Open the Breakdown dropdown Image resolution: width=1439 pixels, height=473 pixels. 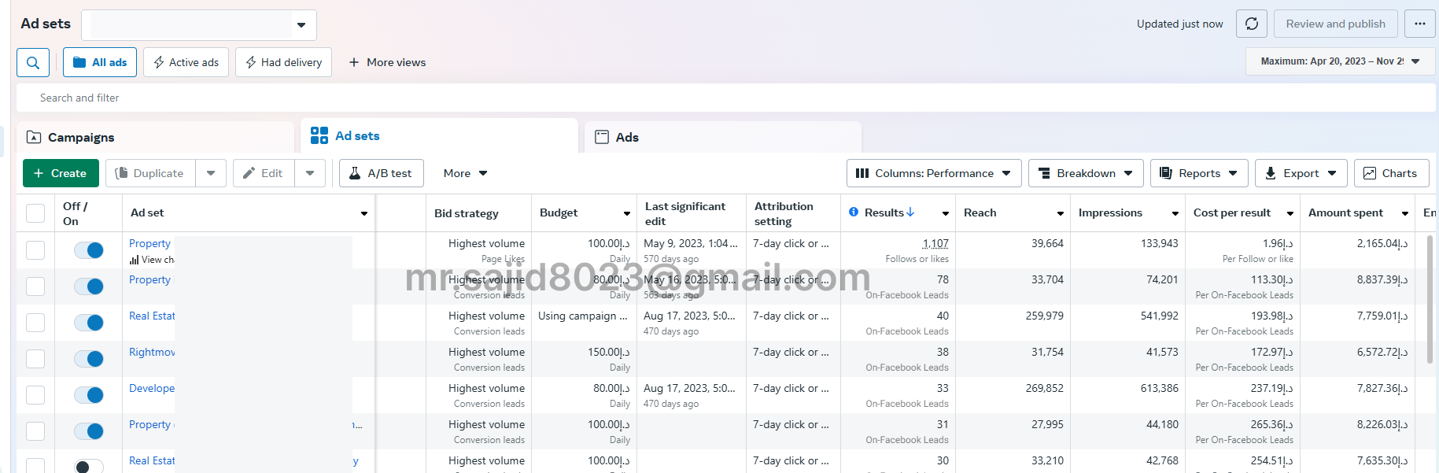click(1086, 173)
